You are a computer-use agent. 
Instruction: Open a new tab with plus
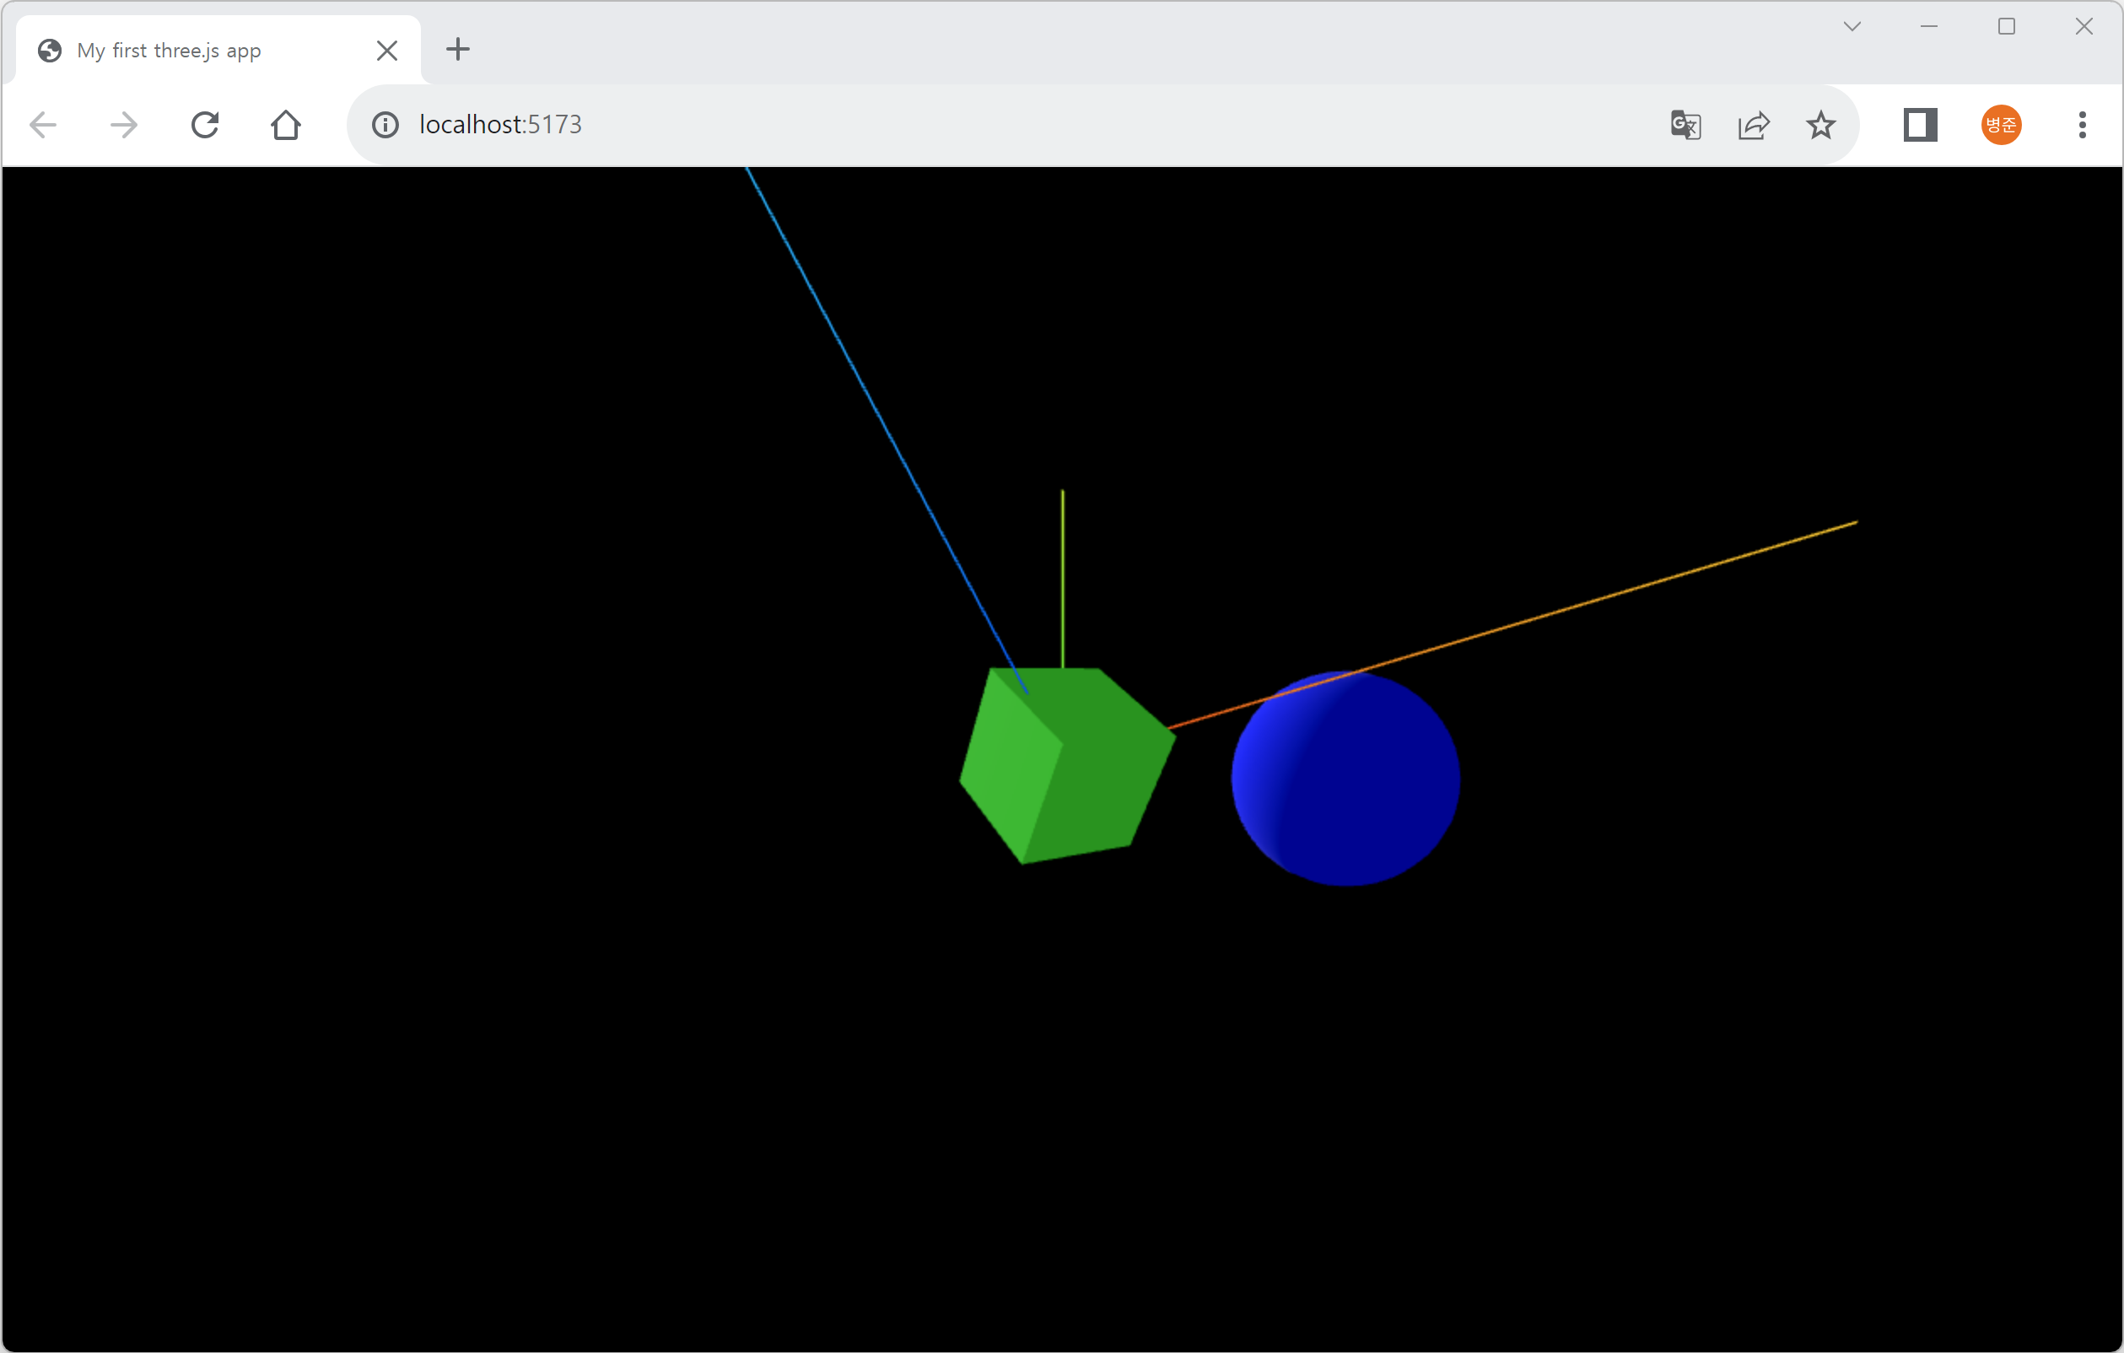458,50
